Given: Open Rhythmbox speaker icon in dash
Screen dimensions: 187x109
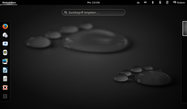Looking at the screenshot, I should pyautogui.click(x=5, y=53).
